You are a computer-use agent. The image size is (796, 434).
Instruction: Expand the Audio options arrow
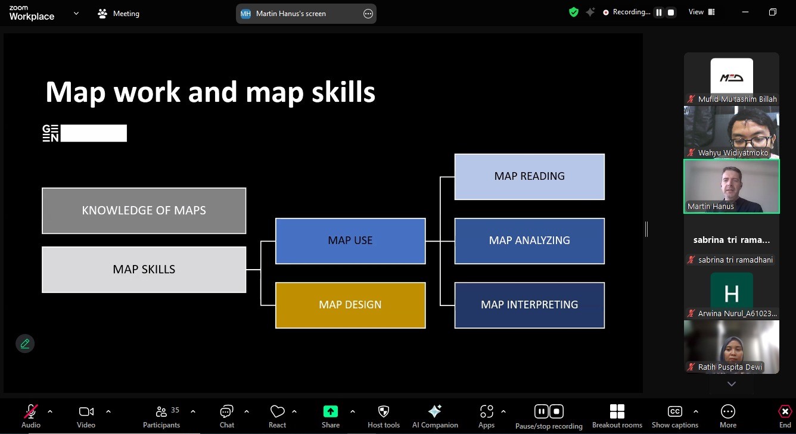coord(50,411)
